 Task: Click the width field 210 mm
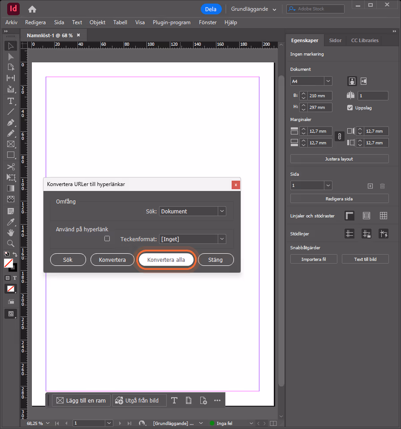click(319, 96)
